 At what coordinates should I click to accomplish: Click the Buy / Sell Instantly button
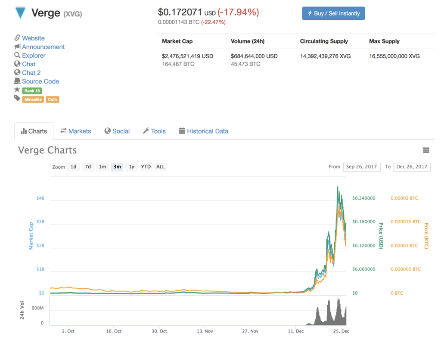point(334,13)
